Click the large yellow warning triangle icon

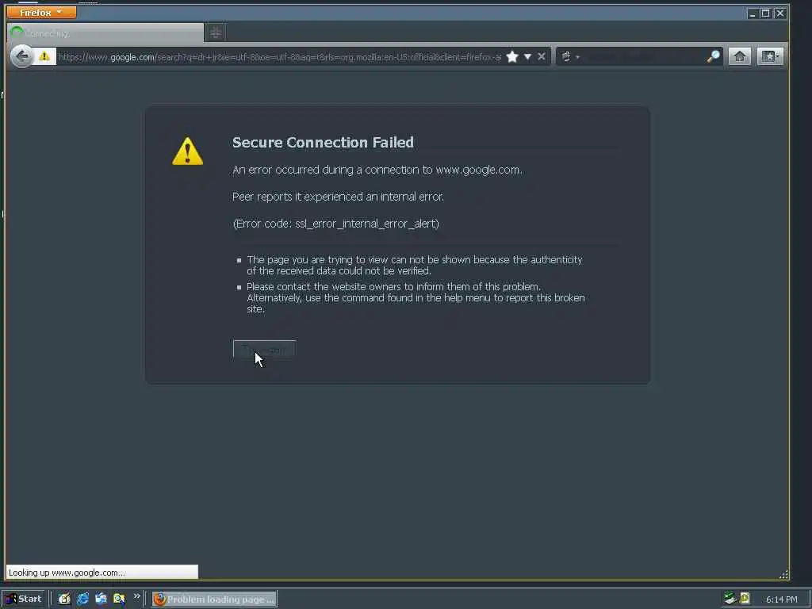[x=187, y=151]
